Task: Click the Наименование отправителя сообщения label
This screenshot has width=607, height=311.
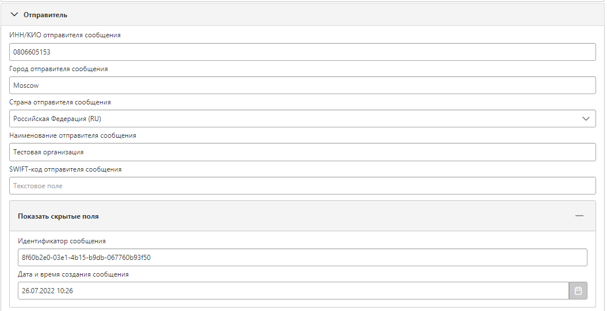Action: point(73,135)
